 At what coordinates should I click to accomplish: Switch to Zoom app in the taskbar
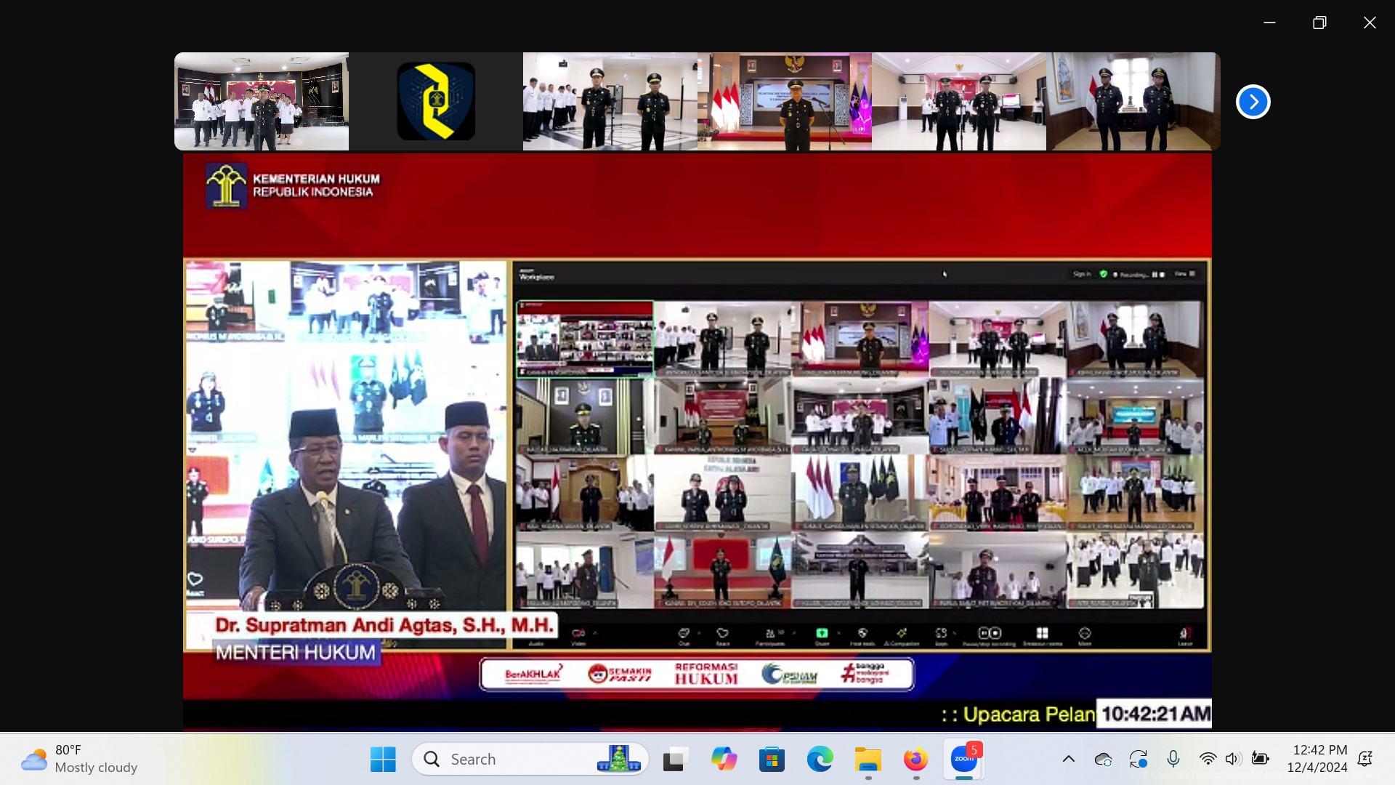[x=964, y=760]
